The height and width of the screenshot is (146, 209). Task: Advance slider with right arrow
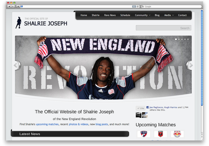(190, 65)
